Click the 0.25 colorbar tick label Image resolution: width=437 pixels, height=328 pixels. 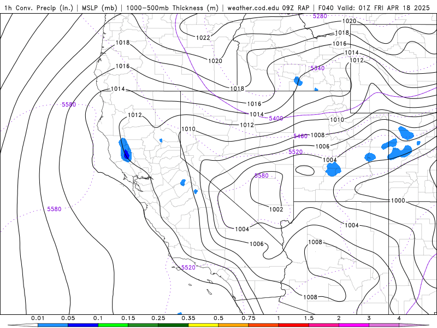tap(158, 318)
